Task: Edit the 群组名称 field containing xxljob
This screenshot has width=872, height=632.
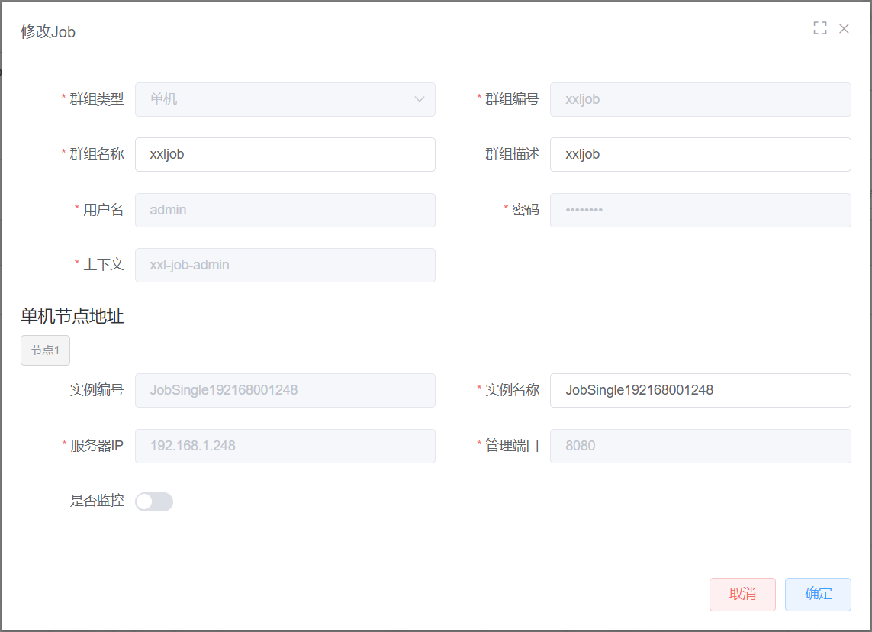Action: coord(285,155)
